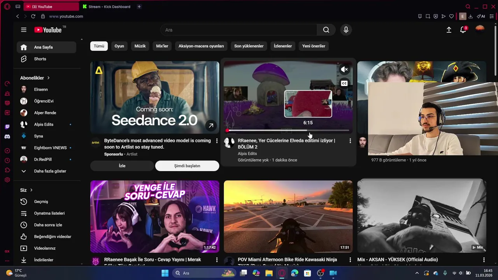Open Discord in the Opera sidebar
The image size is (498, 280).
pos(7,136)
